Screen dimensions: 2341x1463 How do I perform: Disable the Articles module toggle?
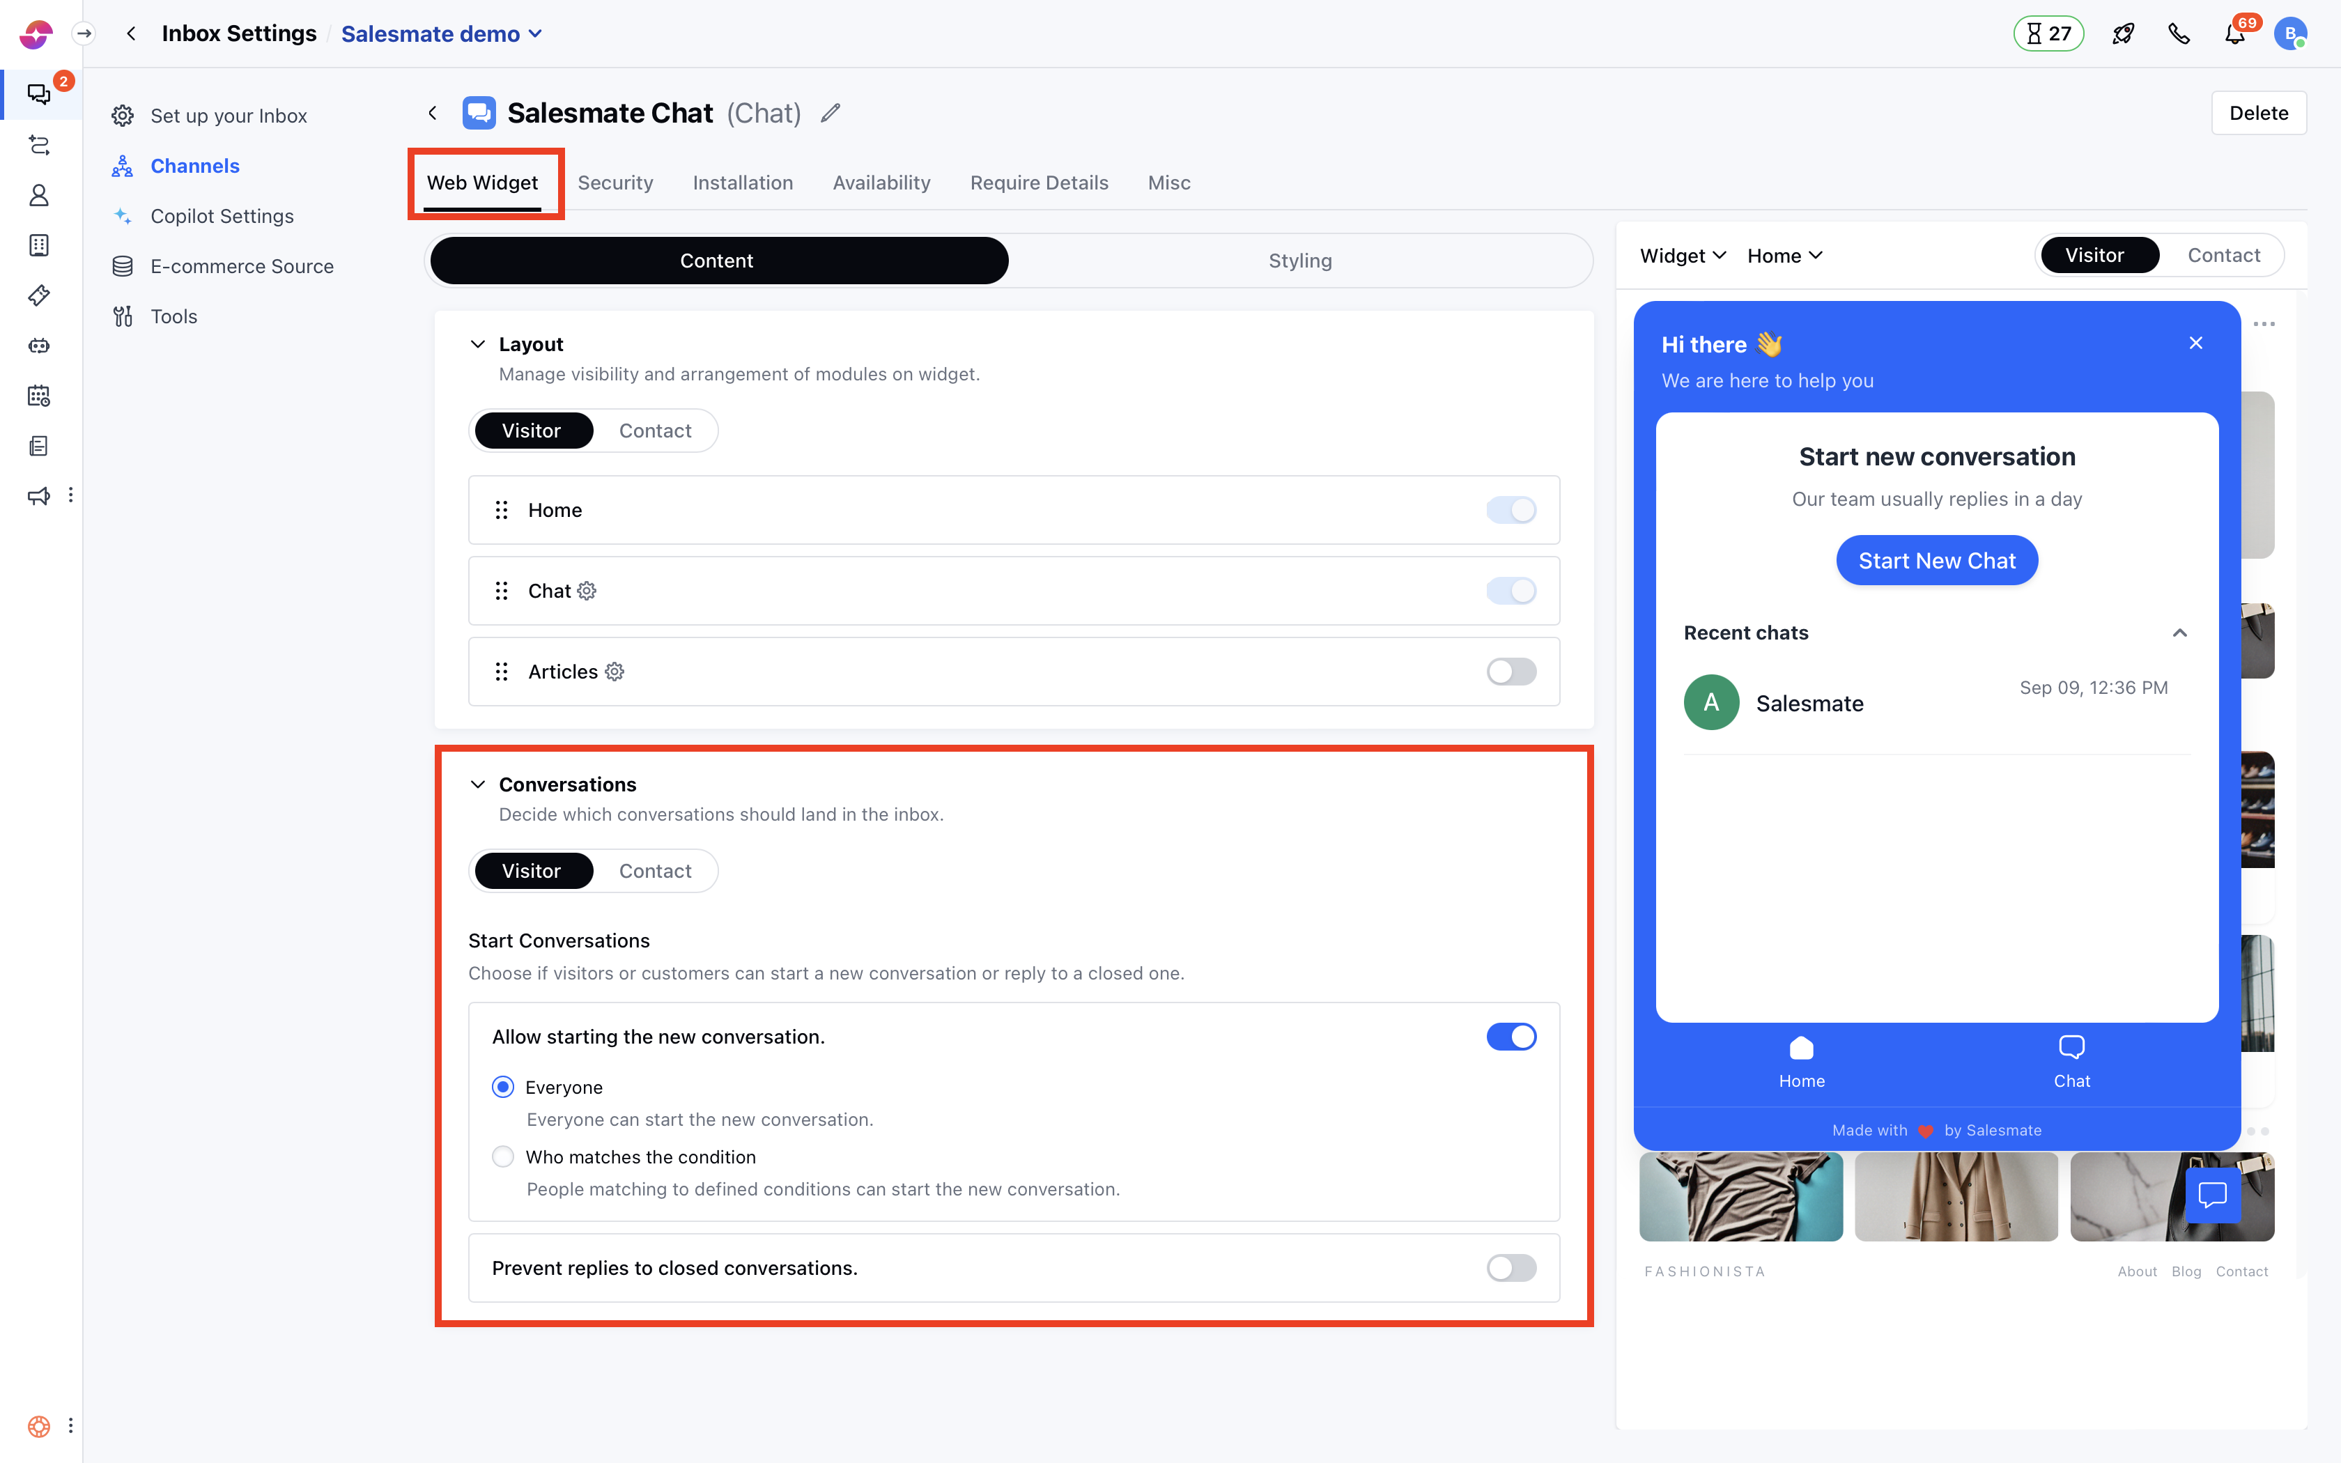[1512, 670]
